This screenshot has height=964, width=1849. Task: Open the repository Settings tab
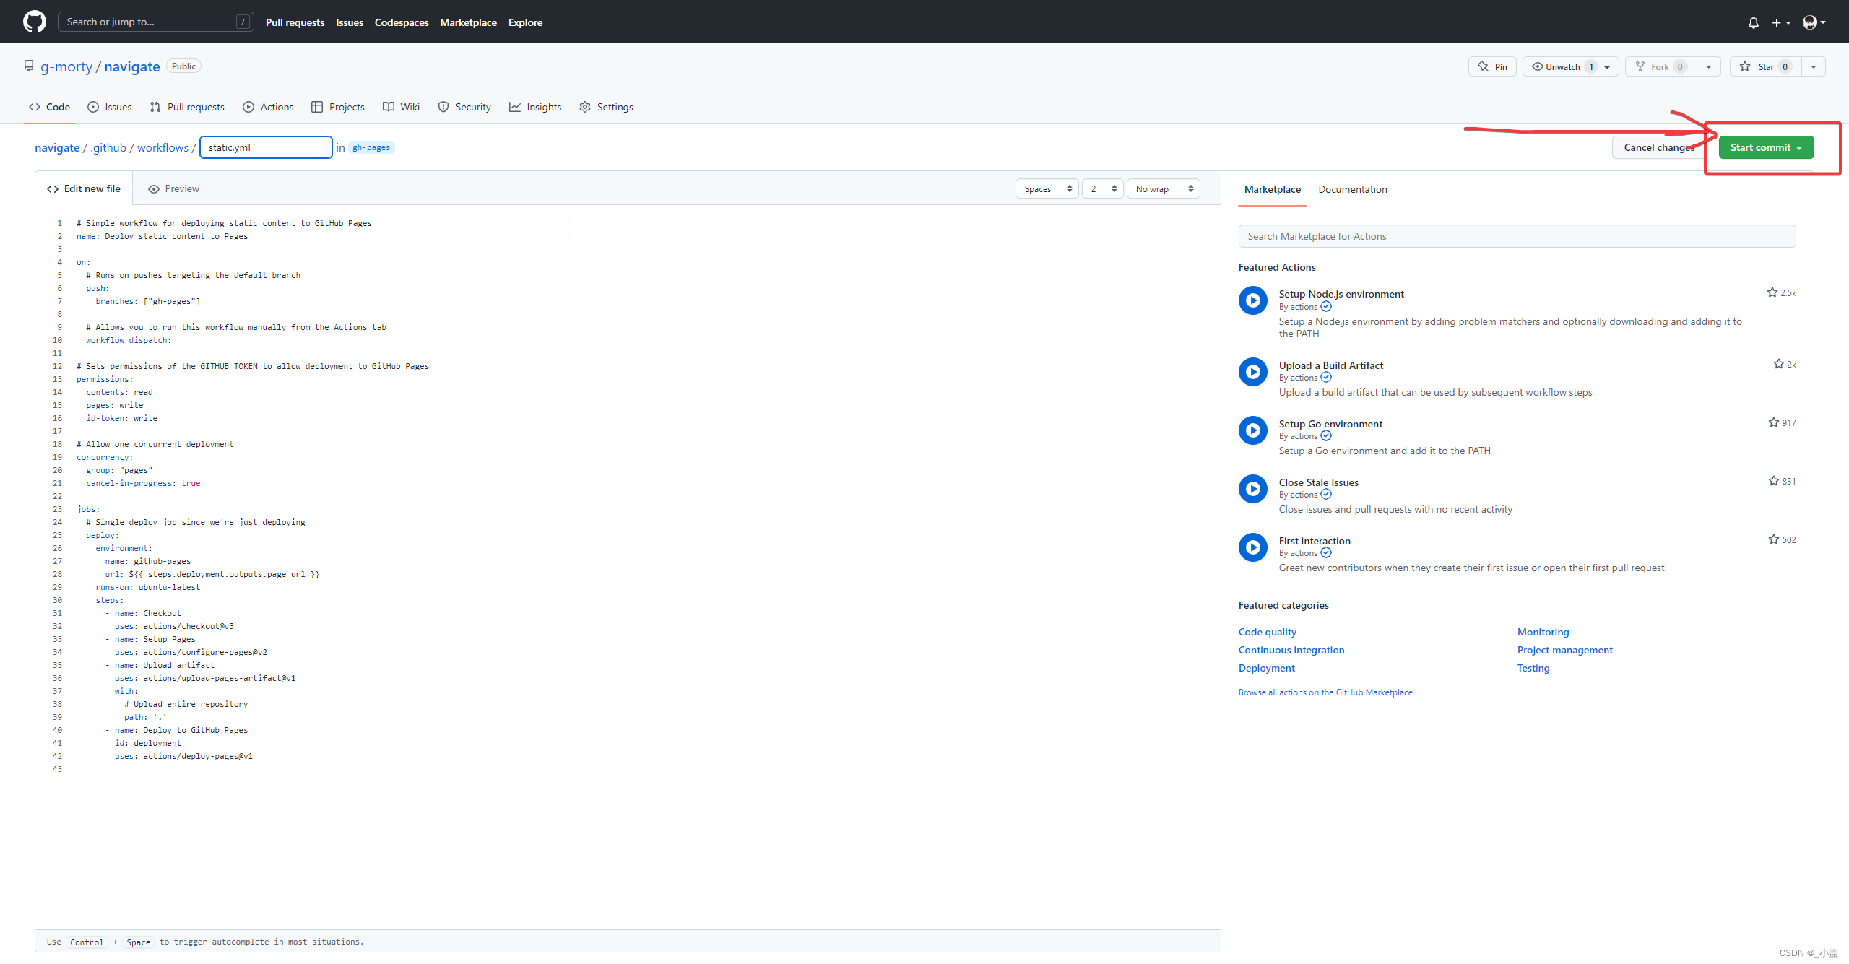click(606, 107)
